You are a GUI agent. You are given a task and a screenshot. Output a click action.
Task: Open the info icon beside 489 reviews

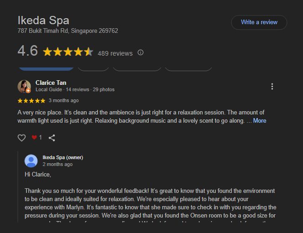pos(141,52)
